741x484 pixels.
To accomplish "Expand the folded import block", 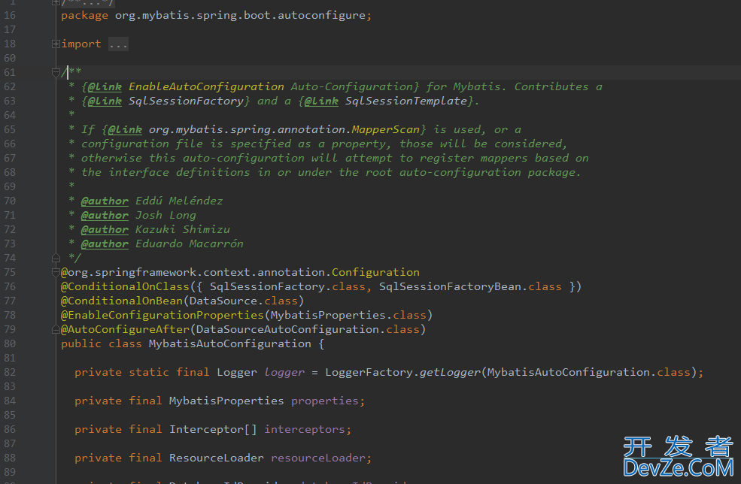I will point(56,44).
